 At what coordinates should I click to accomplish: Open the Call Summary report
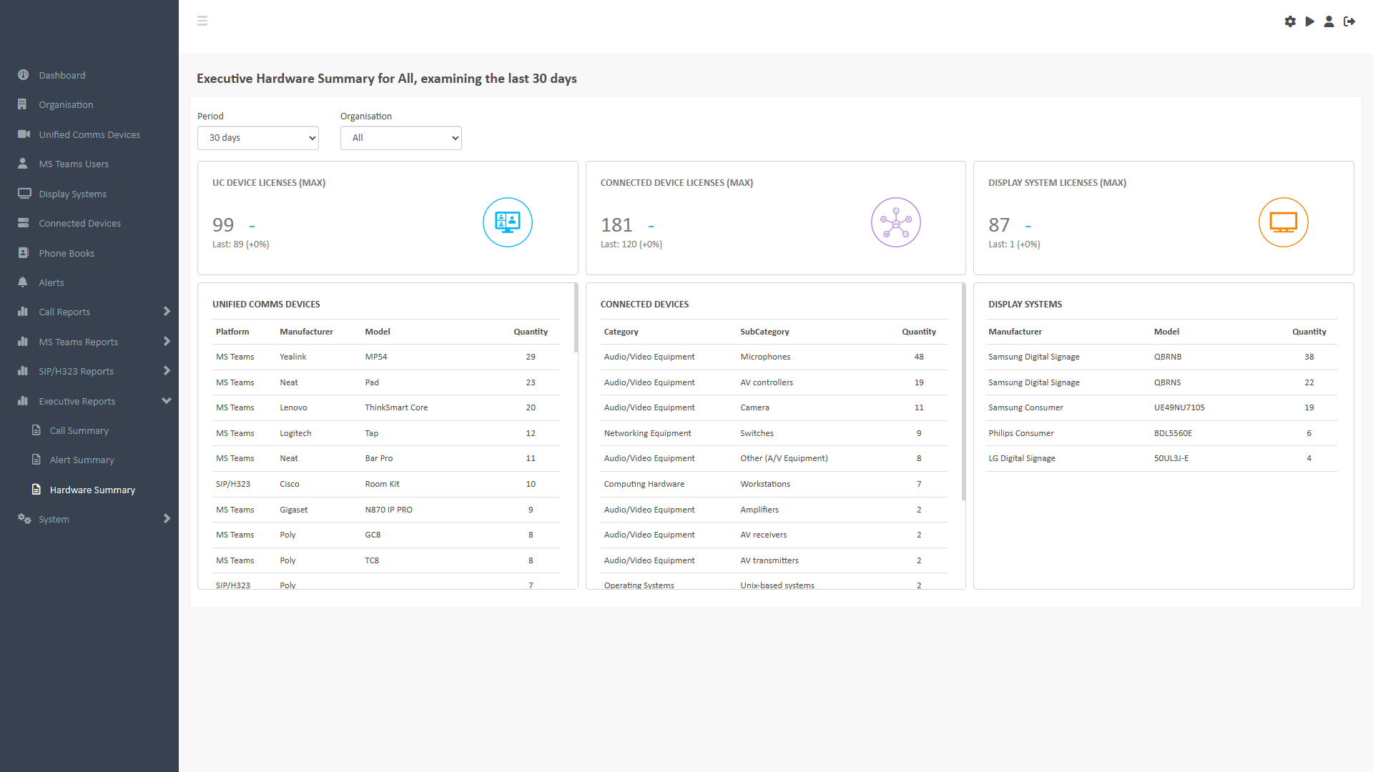[x=79, y=430]
